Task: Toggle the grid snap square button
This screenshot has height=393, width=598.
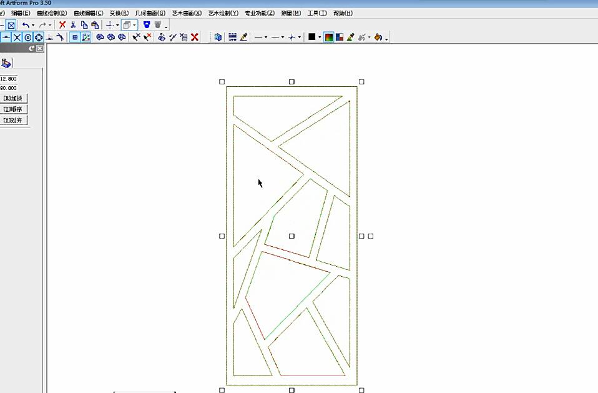Action: [75, 37]
